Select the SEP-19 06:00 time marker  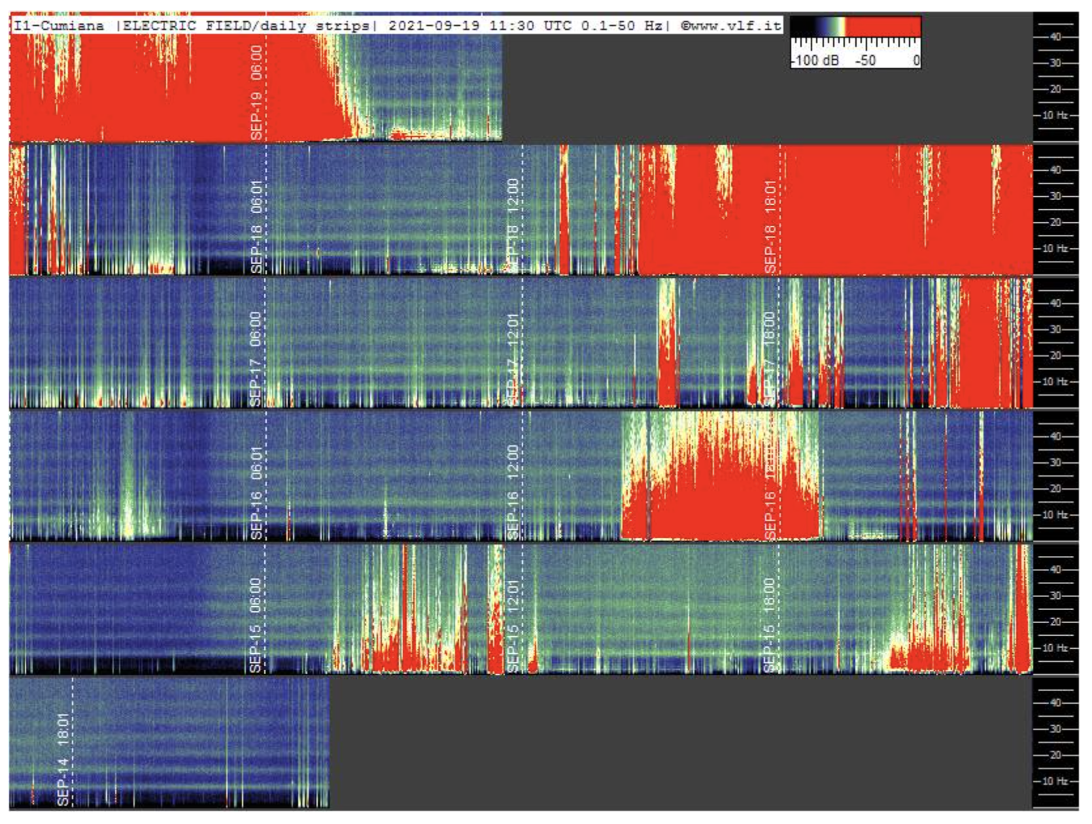[256, 93]
